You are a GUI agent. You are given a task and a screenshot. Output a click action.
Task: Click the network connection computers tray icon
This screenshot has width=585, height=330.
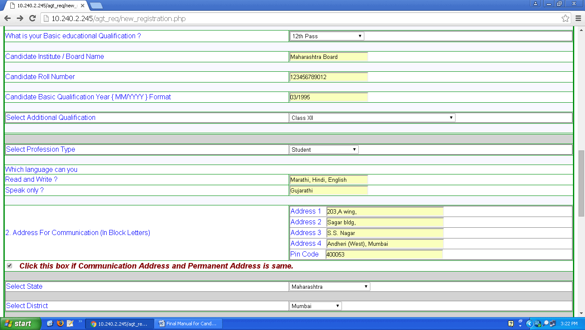click(x=553, y=324)
